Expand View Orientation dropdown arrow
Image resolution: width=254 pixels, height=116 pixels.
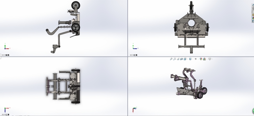click(x=187, y=59)
